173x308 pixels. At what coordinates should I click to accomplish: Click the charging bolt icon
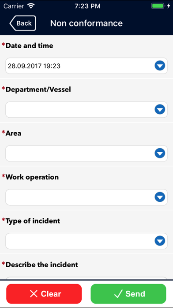pyautogui.click(x=169, y=6)
